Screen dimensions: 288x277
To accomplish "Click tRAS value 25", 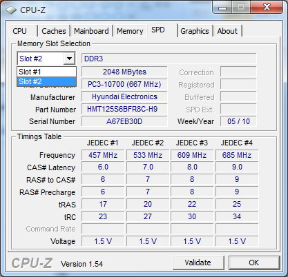I will point(237,204).
